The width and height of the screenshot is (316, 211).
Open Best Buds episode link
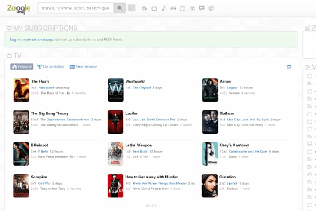140,151
